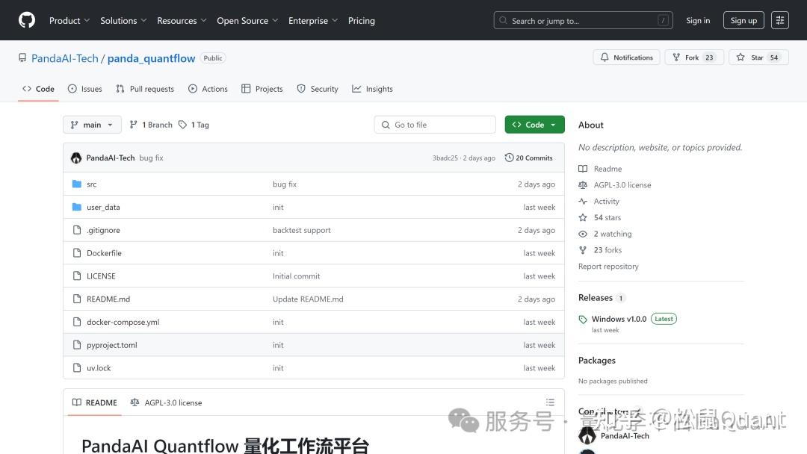Click the user_data folder icon
Viewport: 807px width, 454px height.
click(77, 207)
